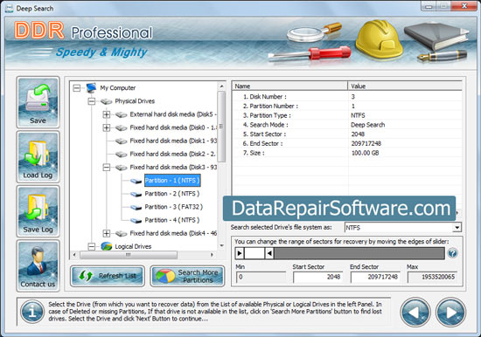Viewport: 481px width, 337px height.
Task: Click the Logical Drives globe icon
Action: point(106,246)
